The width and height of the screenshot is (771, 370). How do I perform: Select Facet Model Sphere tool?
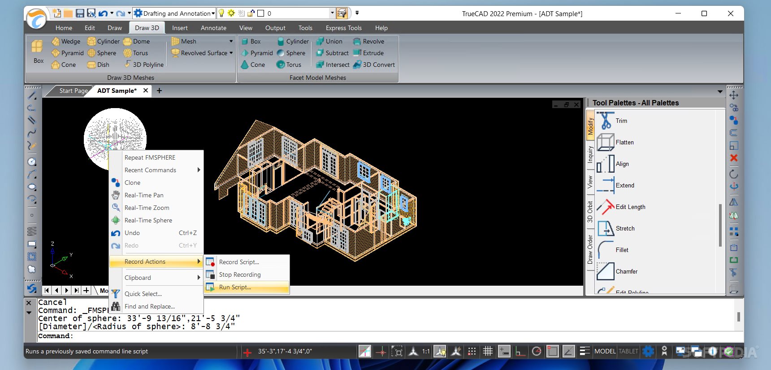pos(291,53)
